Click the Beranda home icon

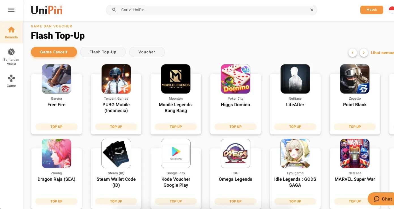pyautogui.click(x=11, y=29)
